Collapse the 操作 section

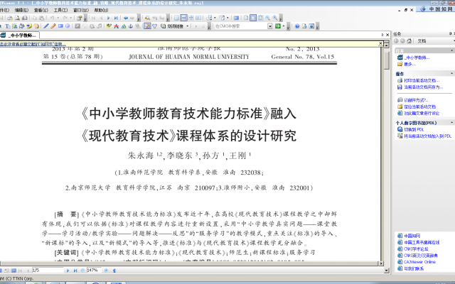pyautogui.click(x=451, y=73)
